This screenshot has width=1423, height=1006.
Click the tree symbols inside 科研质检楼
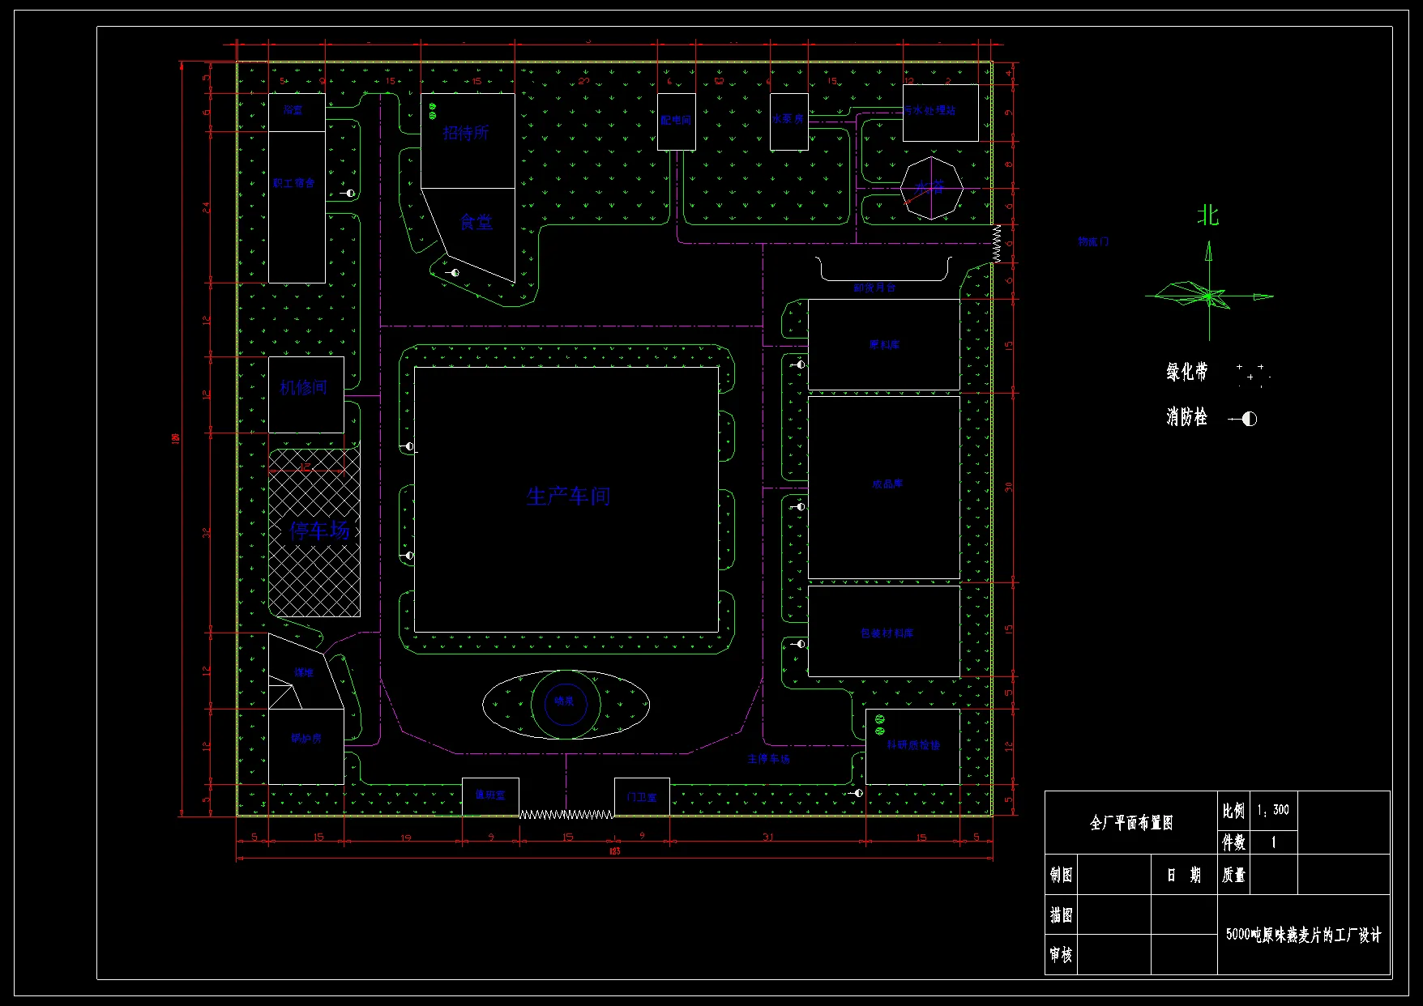tap(879, 725)
